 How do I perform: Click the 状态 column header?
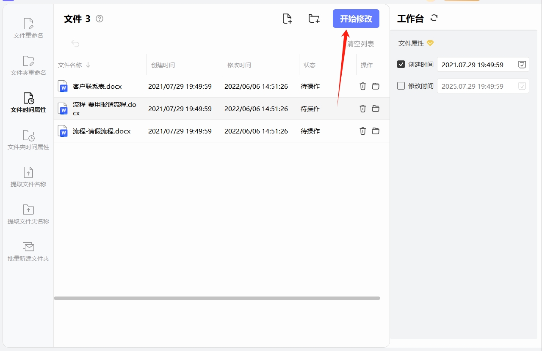pos(310,65)
